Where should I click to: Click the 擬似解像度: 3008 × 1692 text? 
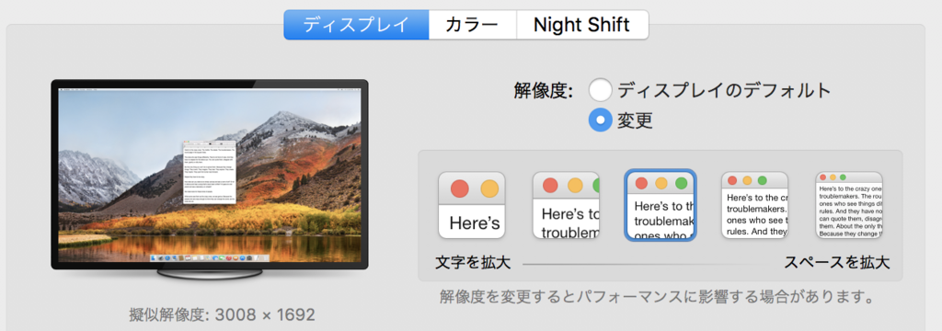tap(222, 314)
